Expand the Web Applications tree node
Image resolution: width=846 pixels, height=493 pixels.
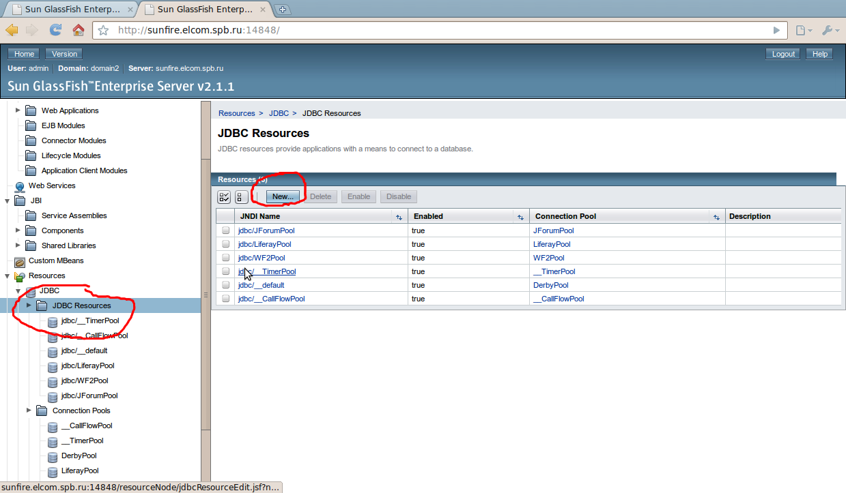coord(18,110)
